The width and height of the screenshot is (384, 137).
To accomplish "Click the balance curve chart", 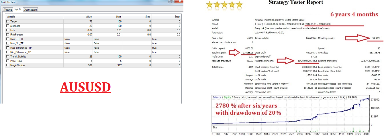I will (290, 110).
